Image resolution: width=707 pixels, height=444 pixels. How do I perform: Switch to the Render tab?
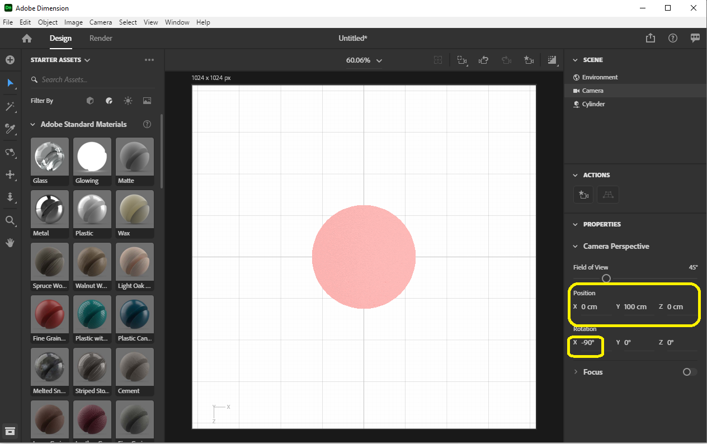click(x=101, y=39)
